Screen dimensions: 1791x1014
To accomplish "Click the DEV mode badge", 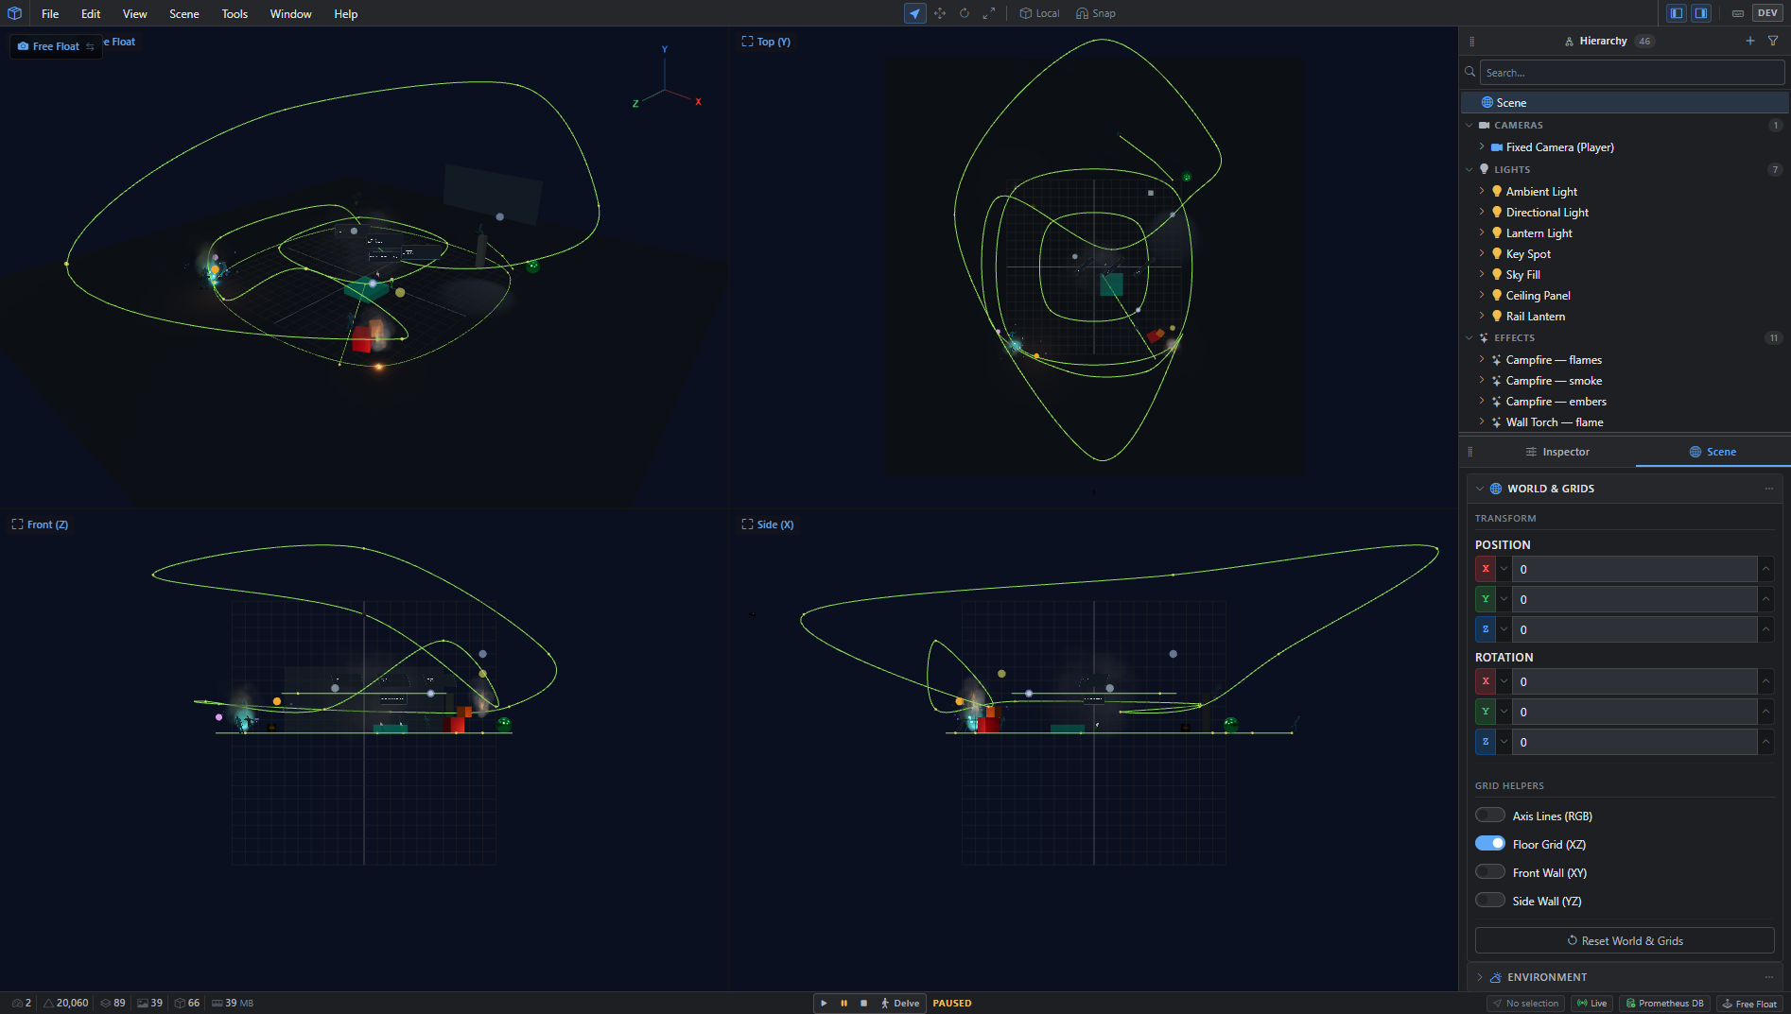I will pos(1767,13).
